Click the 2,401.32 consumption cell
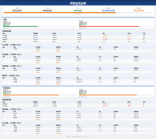 click(x=38, y=80)
